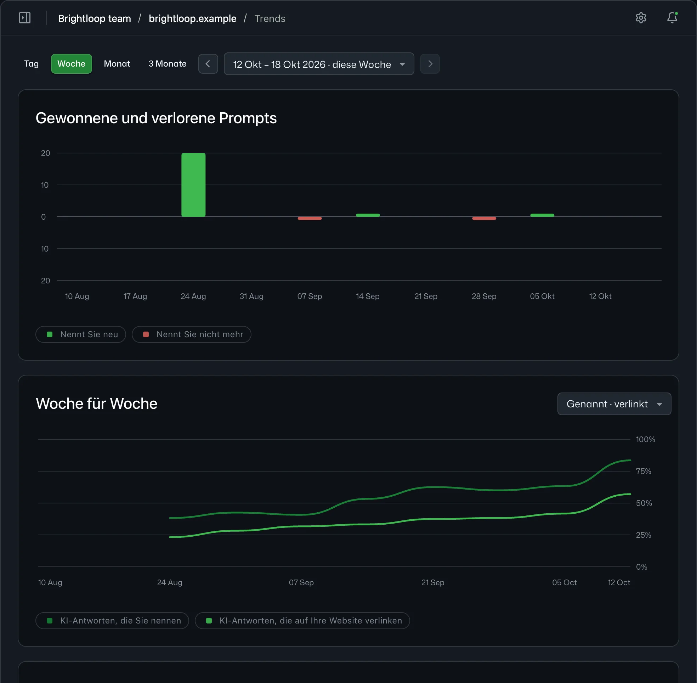Viewport: 697px width, 683px height.
Task: Select the Woche time range
Action: pos(71,64)
